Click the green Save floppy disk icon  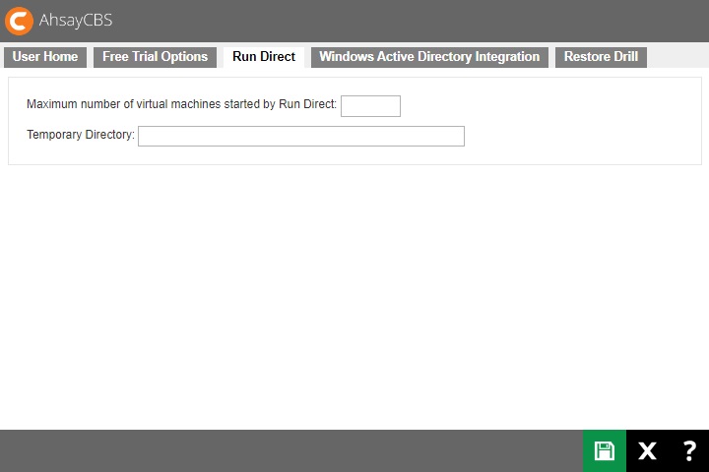click(604, 451)
